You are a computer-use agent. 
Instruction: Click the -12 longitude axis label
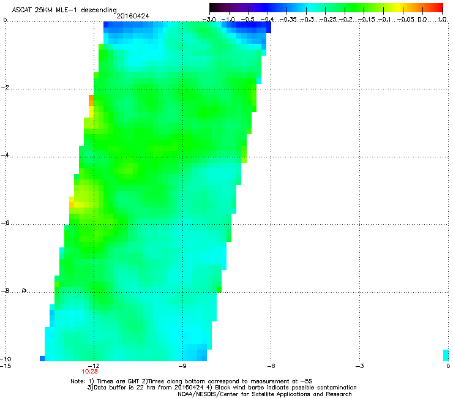[94, 366]
